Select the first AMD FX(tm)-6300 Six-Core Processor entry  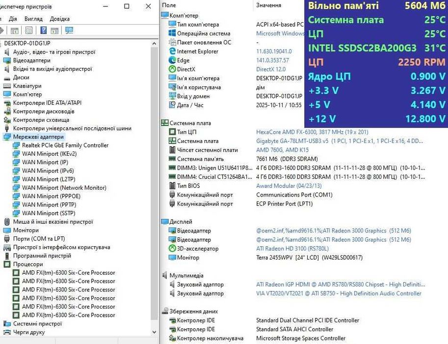68,273
